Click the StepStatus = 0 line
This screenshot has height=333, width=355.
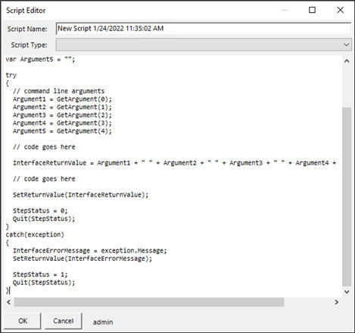tap(40, 211)
